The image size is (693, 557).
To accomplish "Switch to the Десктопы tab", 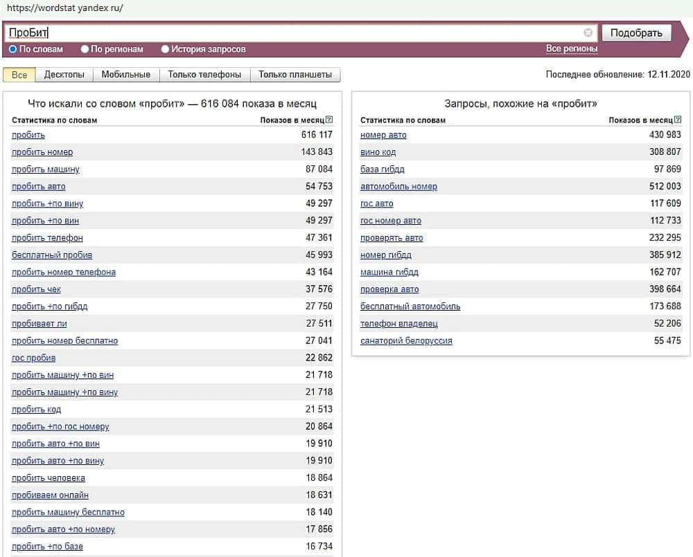I will pyautogui.click(x=64, y=75).
